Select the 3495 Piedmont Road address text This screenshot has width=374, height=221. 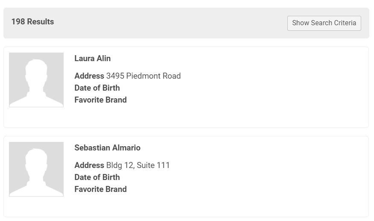(143, 76)
